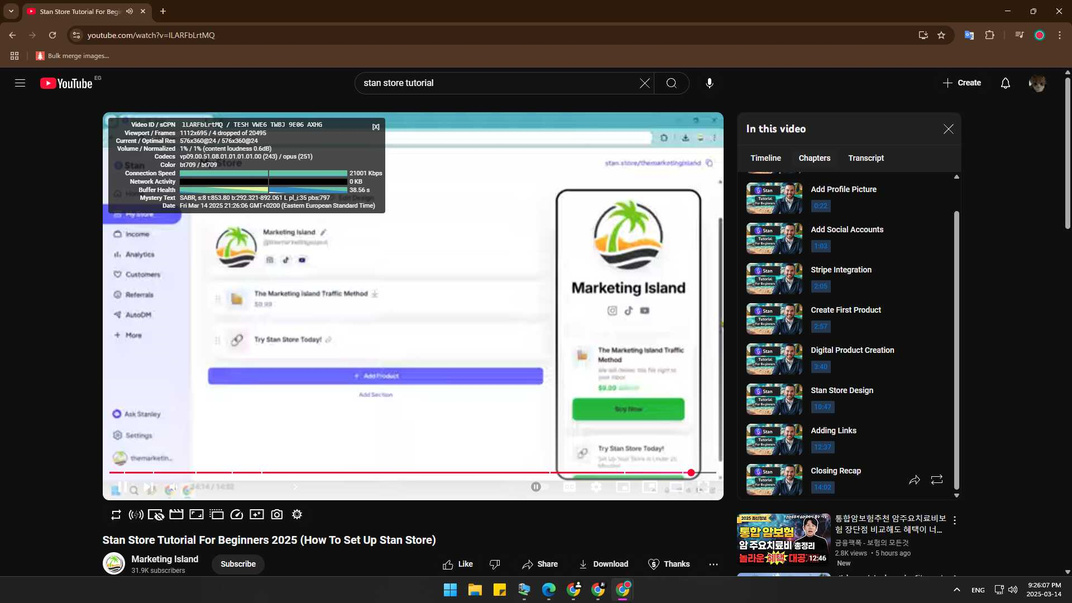This screenshot has width=1072, height=603.
Task: Close the In this video panel
Action: coord(948,129)
